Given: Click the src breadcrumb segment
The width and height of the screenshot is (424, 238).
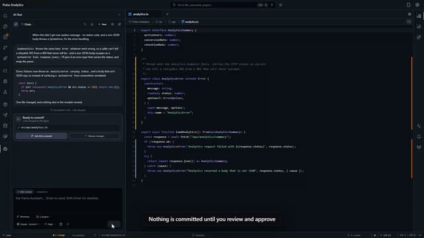Looking at the screenshot, I should [159, 22].
